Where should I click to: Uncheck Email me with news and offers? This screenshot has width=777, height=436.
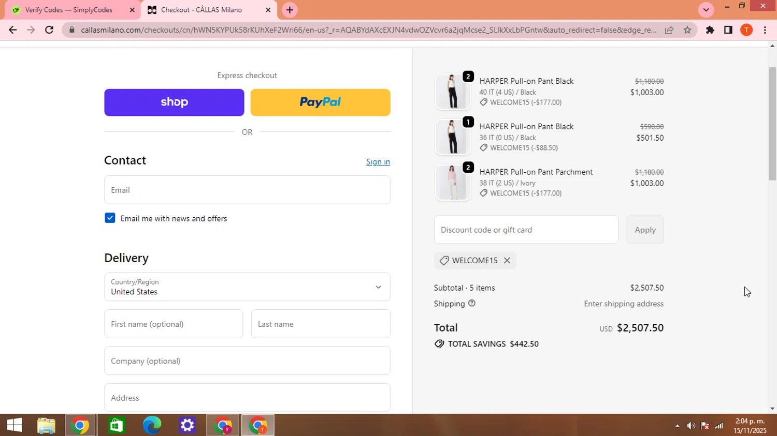click(110, 218)
